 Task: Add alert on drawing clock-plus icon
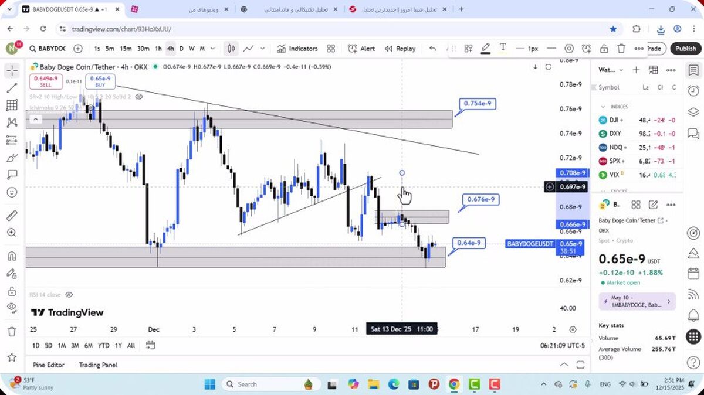(x=586, y=49)
